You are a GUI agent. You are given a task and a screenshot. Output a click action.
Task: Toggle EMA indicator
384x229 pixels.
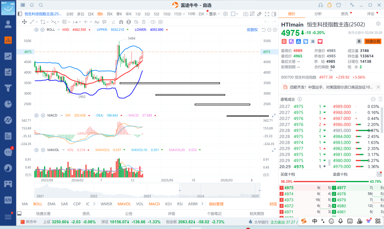(x=52, y=204)
